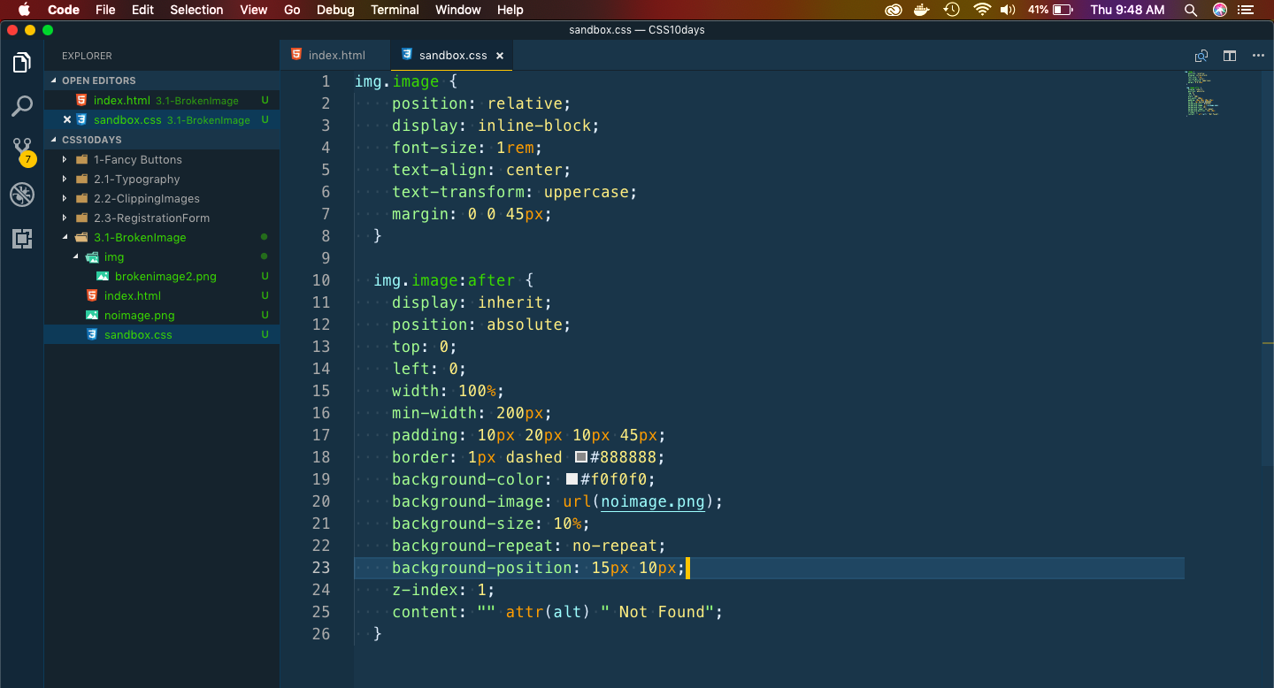Click the brokenimage2.png file icon
This screenshot has width=1274, height=688.
tap(103, 276)
